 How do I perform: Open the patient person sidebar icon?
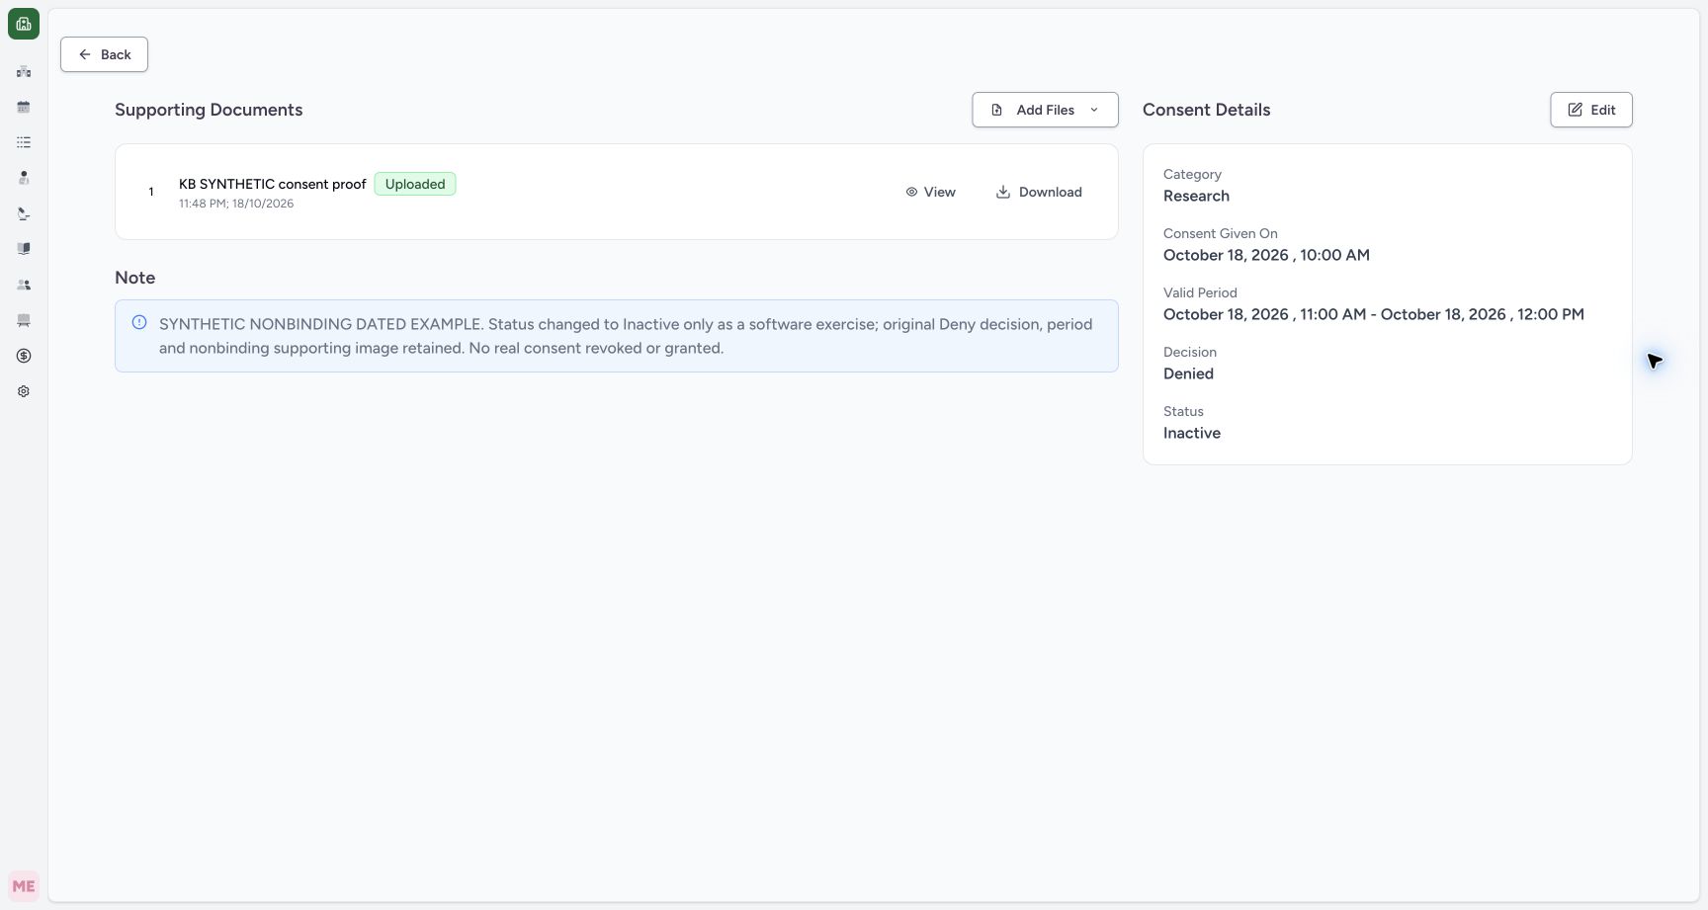24,178
